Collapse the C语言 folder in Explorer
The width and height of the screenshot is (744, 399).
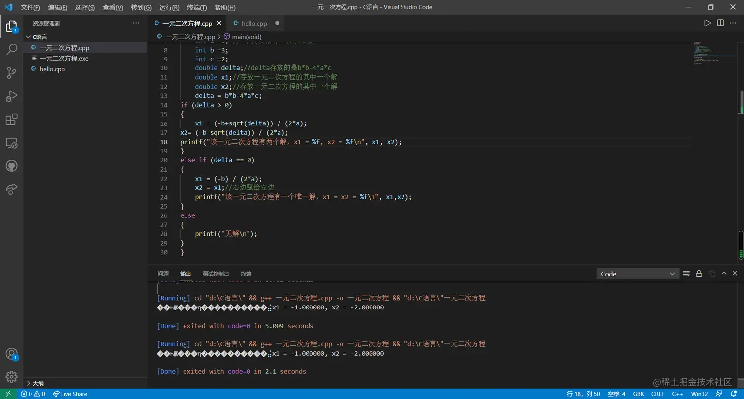tap(85, 37)
